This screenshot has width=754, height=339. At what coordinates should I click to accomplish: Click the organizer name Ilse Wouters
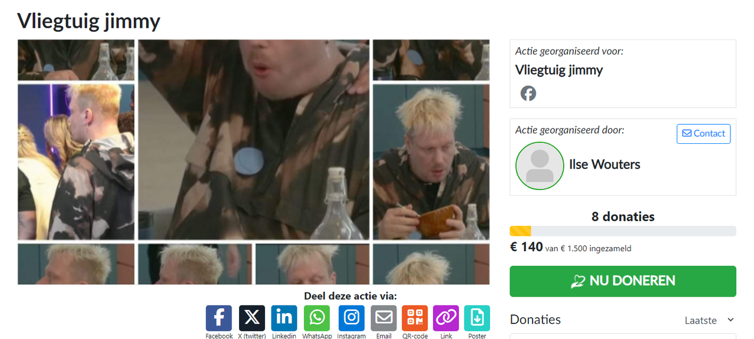point(604,164)
